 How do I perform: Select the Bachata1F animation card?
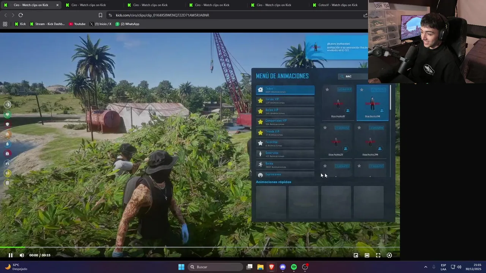click(338, 103)
